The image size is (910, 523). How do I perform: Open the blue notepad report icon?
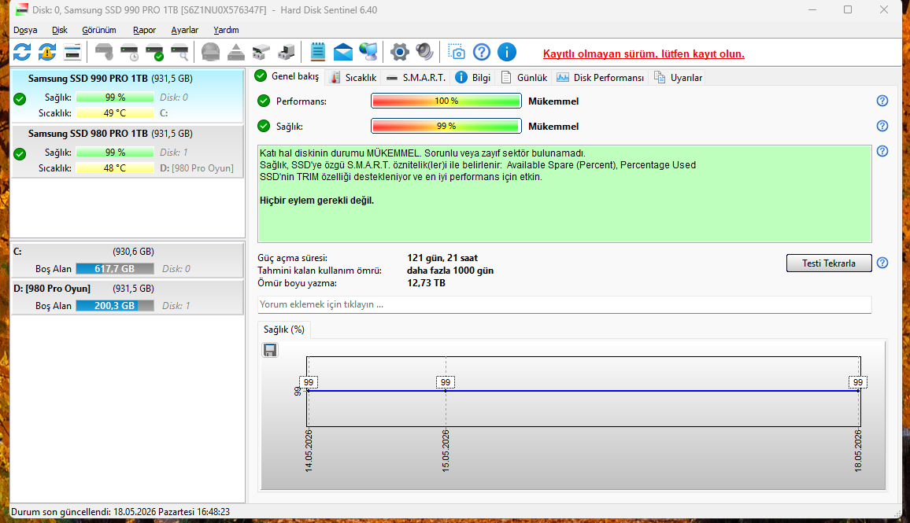pyautogui.click(x=317, y=52)
